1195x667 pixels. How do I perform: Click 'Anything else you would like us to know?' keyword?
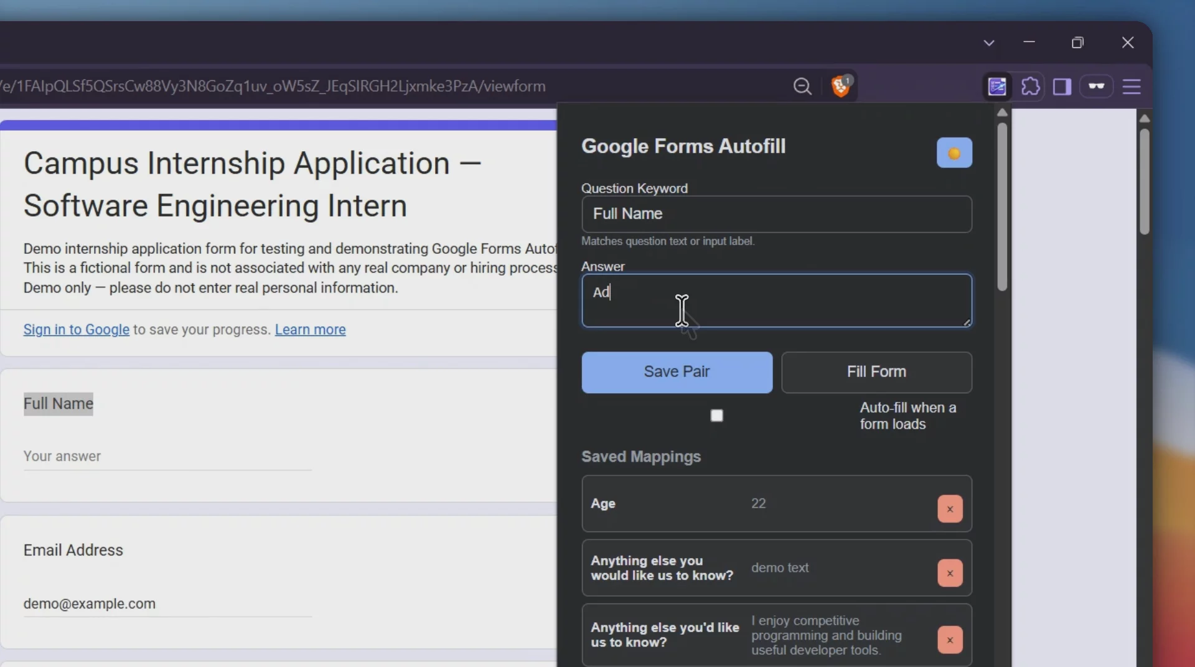[662, 568]
